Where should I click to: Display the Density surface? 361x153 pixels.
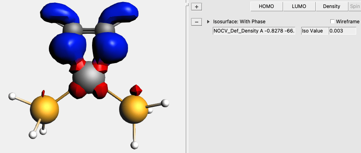point(332,6)
